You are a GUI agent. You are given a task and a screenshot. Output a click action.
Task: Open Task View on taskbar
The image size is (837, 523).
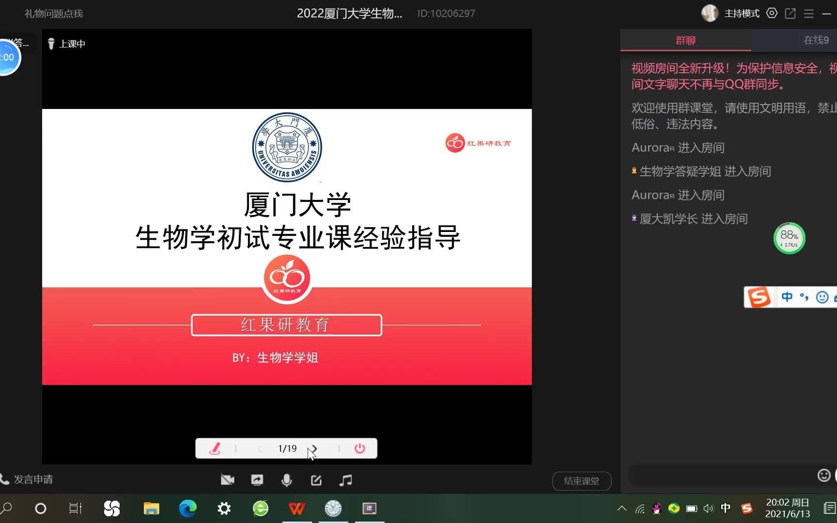tap(75, 508)
